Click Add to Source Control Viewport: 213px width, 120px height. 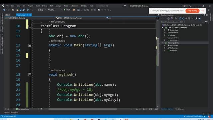click(194, 116)
